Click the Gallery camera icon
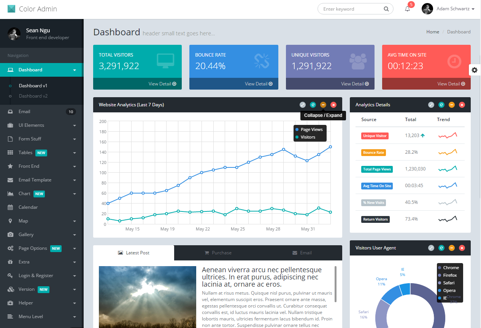Viewport: 481px width, 328px height. (x=11, y=235)
